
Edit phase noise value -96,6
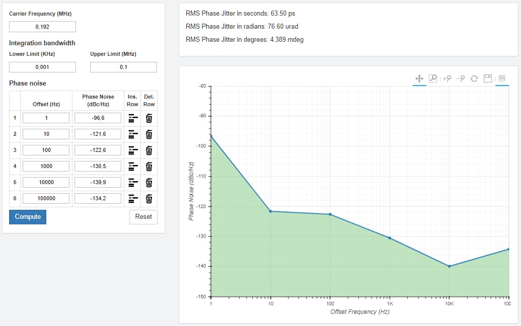pos(98,118)
